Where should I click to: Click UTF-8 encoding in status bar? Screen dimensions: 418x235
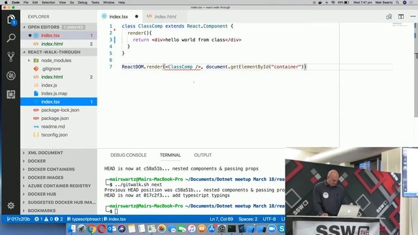(x=269, y=219)
